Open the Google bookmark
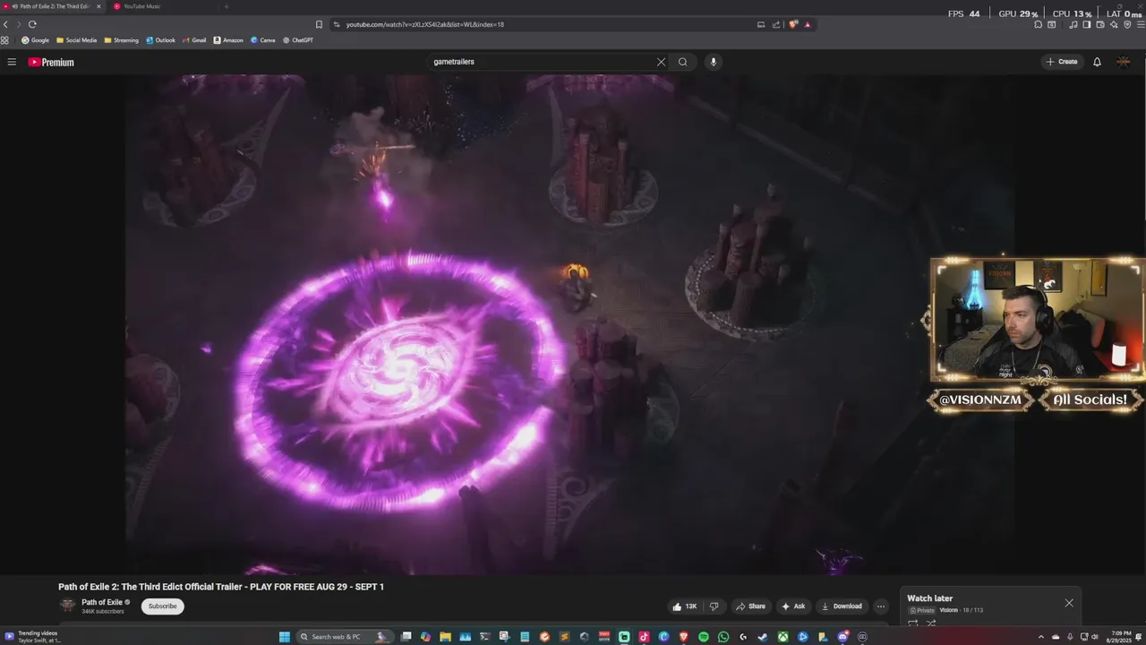Image resolution: width=1146 pixels, height=645 pixels. [x=36, y=40]
